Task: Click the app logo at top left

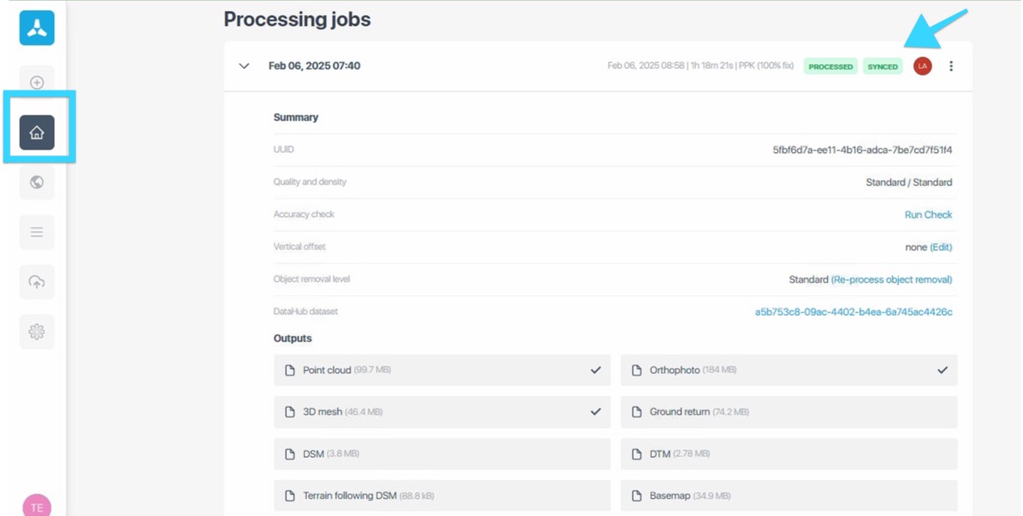Action: (37, 28)
